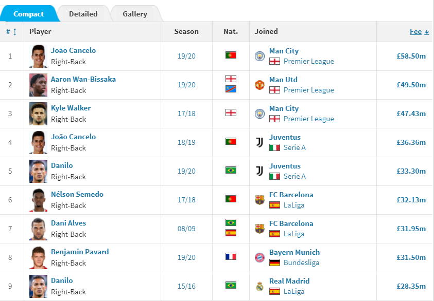Click Nélson Semedo's player photo
The width and height of the screenshot is (434, 301).
pyautogui.click(x=38, y=200)
